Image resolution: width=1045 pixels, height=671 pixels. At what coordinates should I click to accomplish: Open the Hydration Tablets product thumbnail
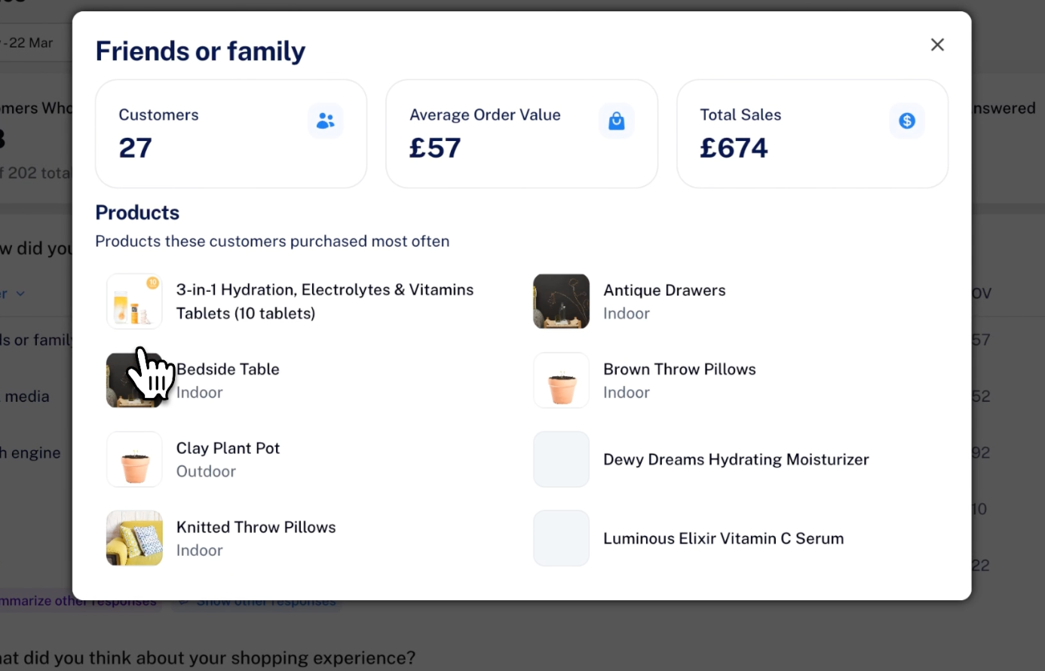134,301
